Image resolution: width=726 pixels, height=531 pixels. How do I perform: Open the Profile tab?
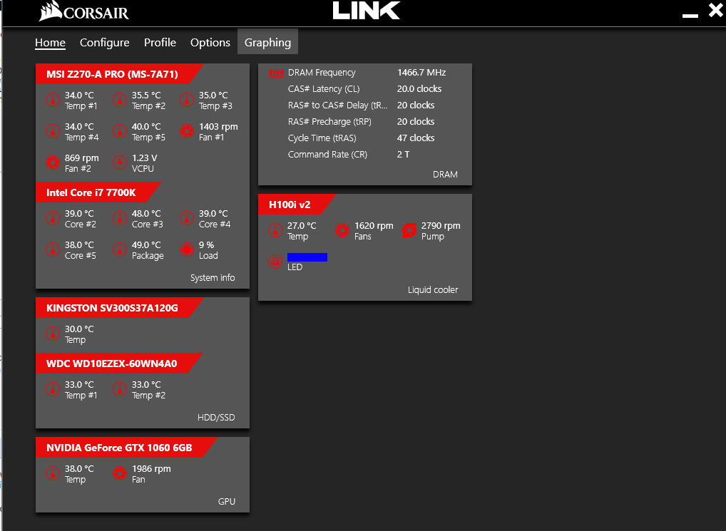160,43
